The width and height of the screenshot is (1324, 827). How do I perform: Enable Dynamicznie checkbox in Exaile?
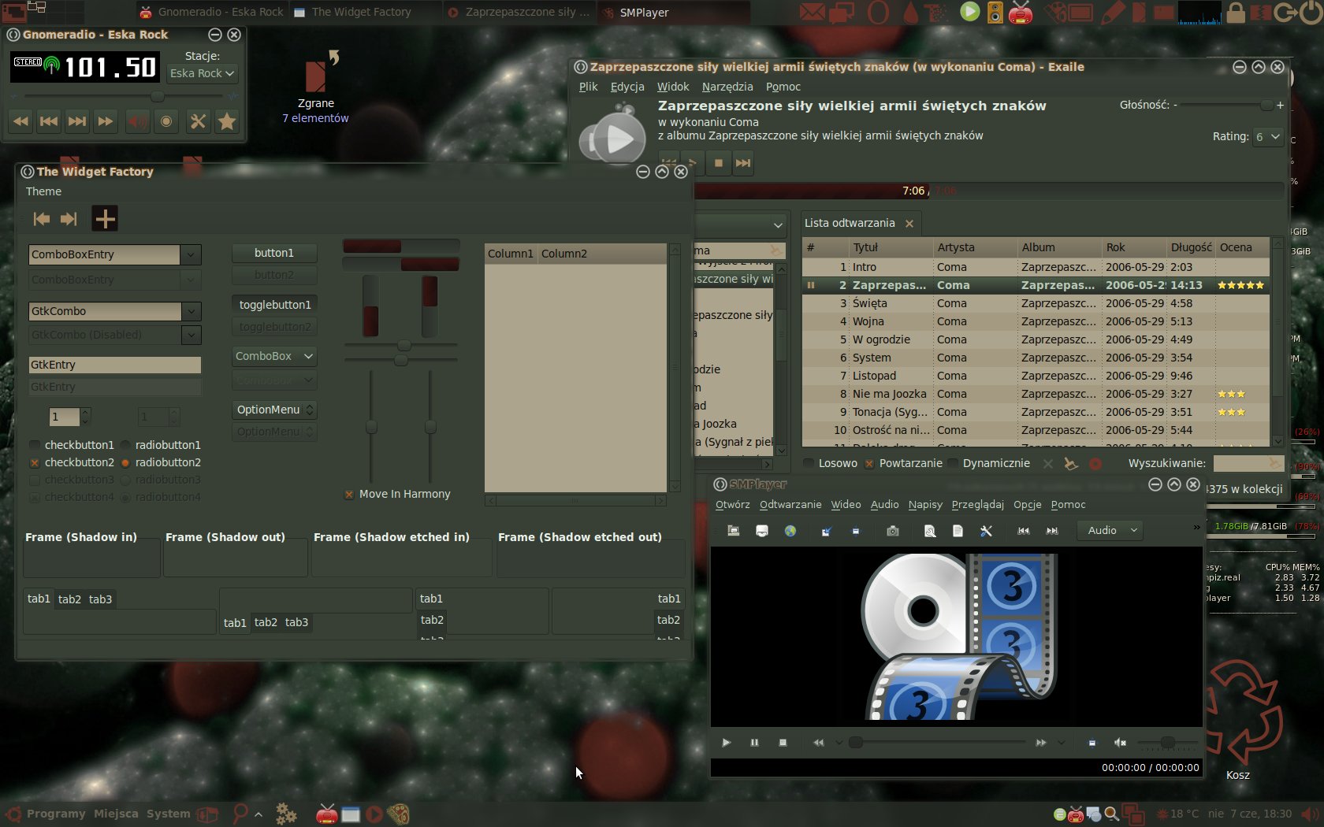[953, 463]
